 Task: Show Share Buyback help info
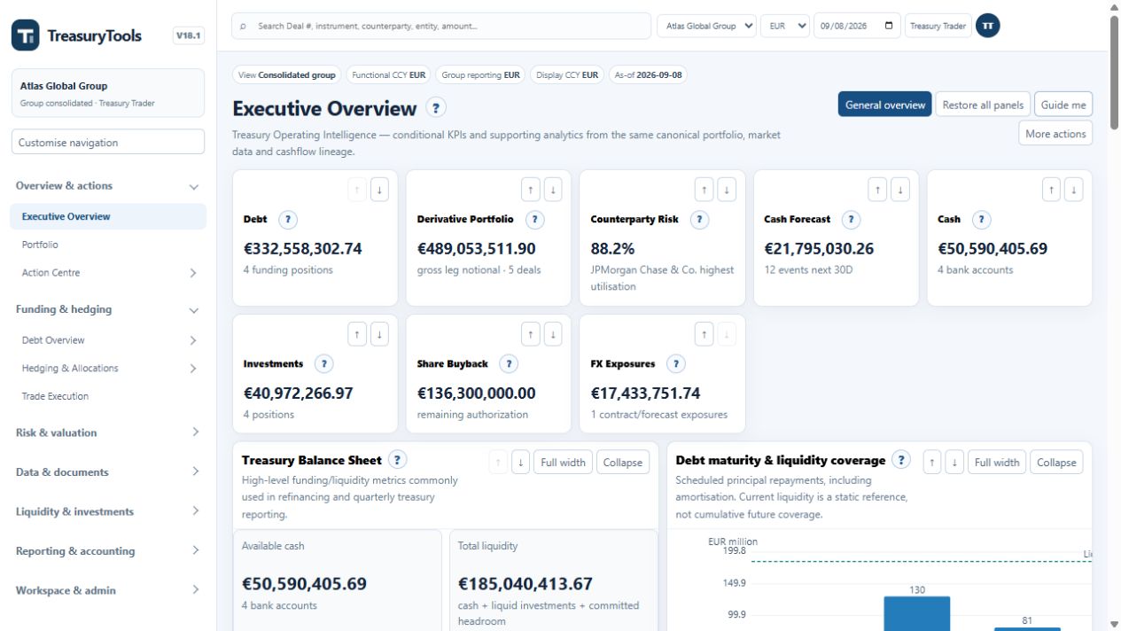point(509,364)
